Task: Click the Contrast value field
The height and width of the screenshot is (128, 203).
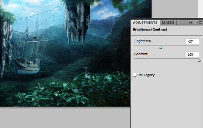Action: pyautogui.click(x=193, y=54)
